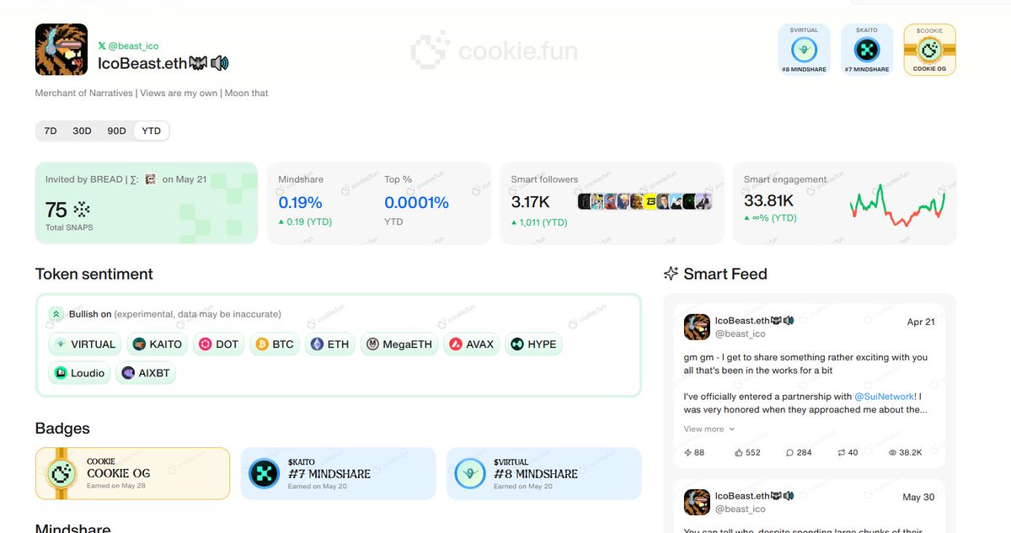This screenshot has height=533, width=1011.
Task: Click the Apr 21 post date
Action: coord(921,322)
